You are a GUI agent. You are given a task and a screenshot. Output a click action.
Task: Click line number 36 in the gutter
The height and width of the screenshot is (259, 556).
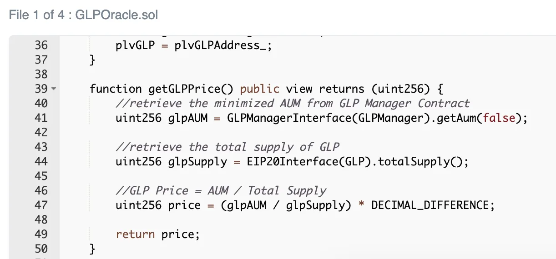pyautogui.click(x=41, y=45)
